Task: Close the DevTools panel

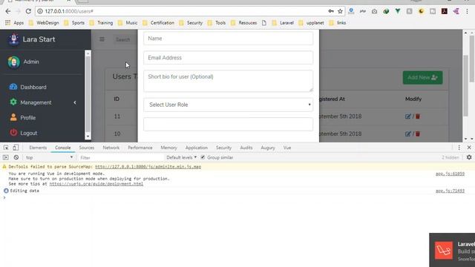Action: pos(469,148)
